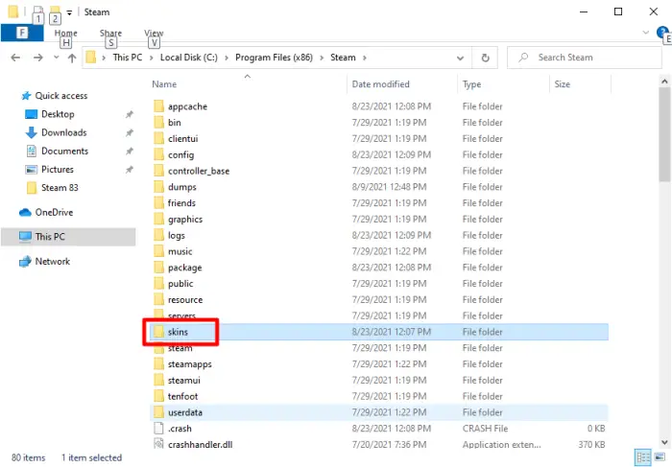The image size is (672, 467).
Task: Open Desktop in Quick access
Action: point(58,114)
